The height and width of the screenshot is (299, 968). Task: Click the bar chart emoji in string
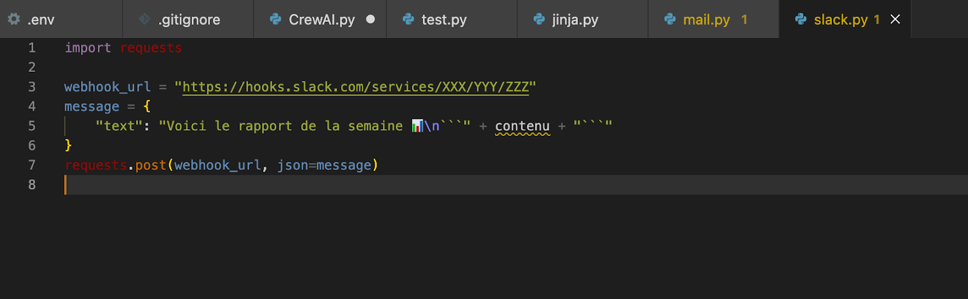(x=417, y=126)
